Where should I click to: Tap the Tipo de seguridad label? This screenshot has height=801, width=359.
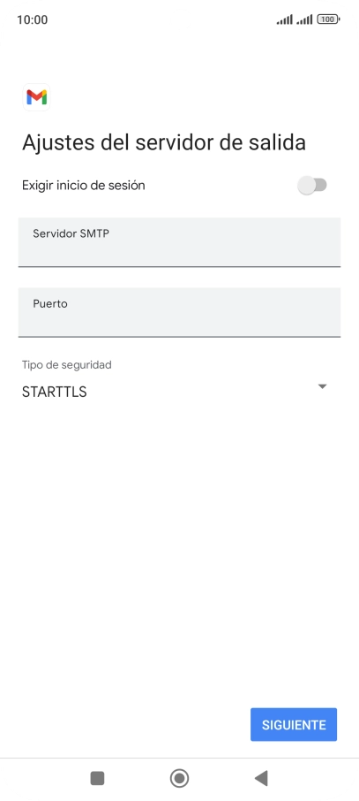pyautogui.click(x=67, y=365)
